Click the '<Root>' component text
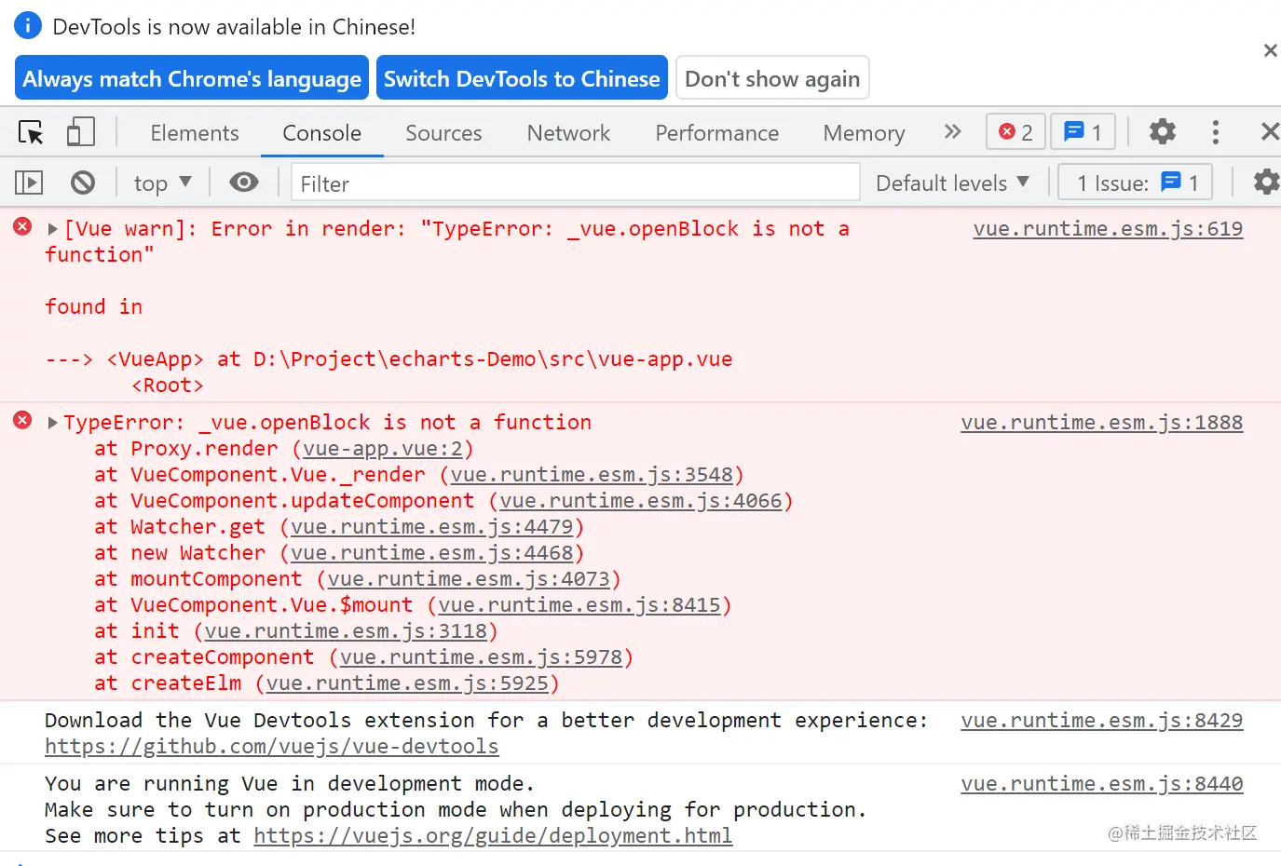1281x866 pixels. pos(167,386)
